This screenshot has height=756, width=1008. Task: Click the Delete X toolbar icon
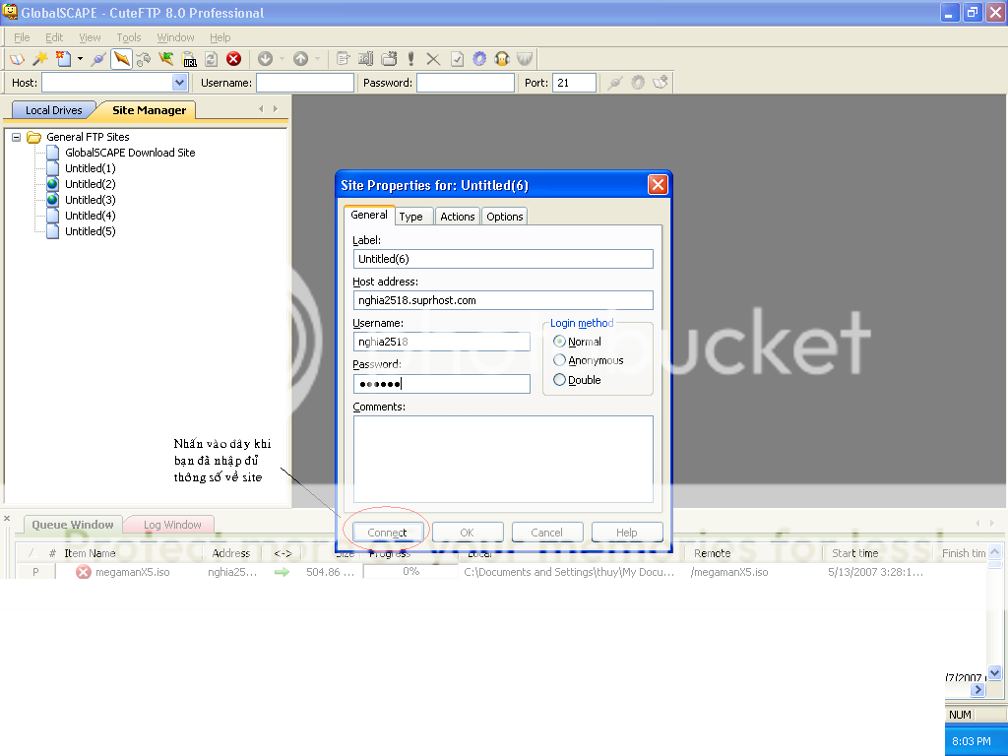pyautogui.click(x=433, y=59)
